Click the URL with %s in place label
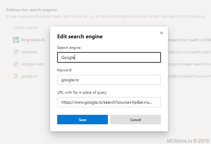The width and height of the screenshot is (211, 144). click(82, 92)
